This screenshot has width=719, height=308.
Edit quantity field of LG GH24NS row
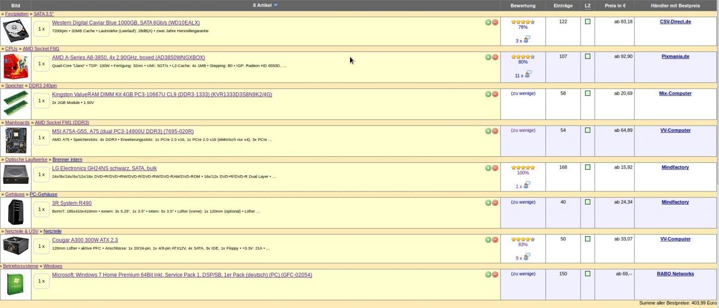[x=41, y=174]
